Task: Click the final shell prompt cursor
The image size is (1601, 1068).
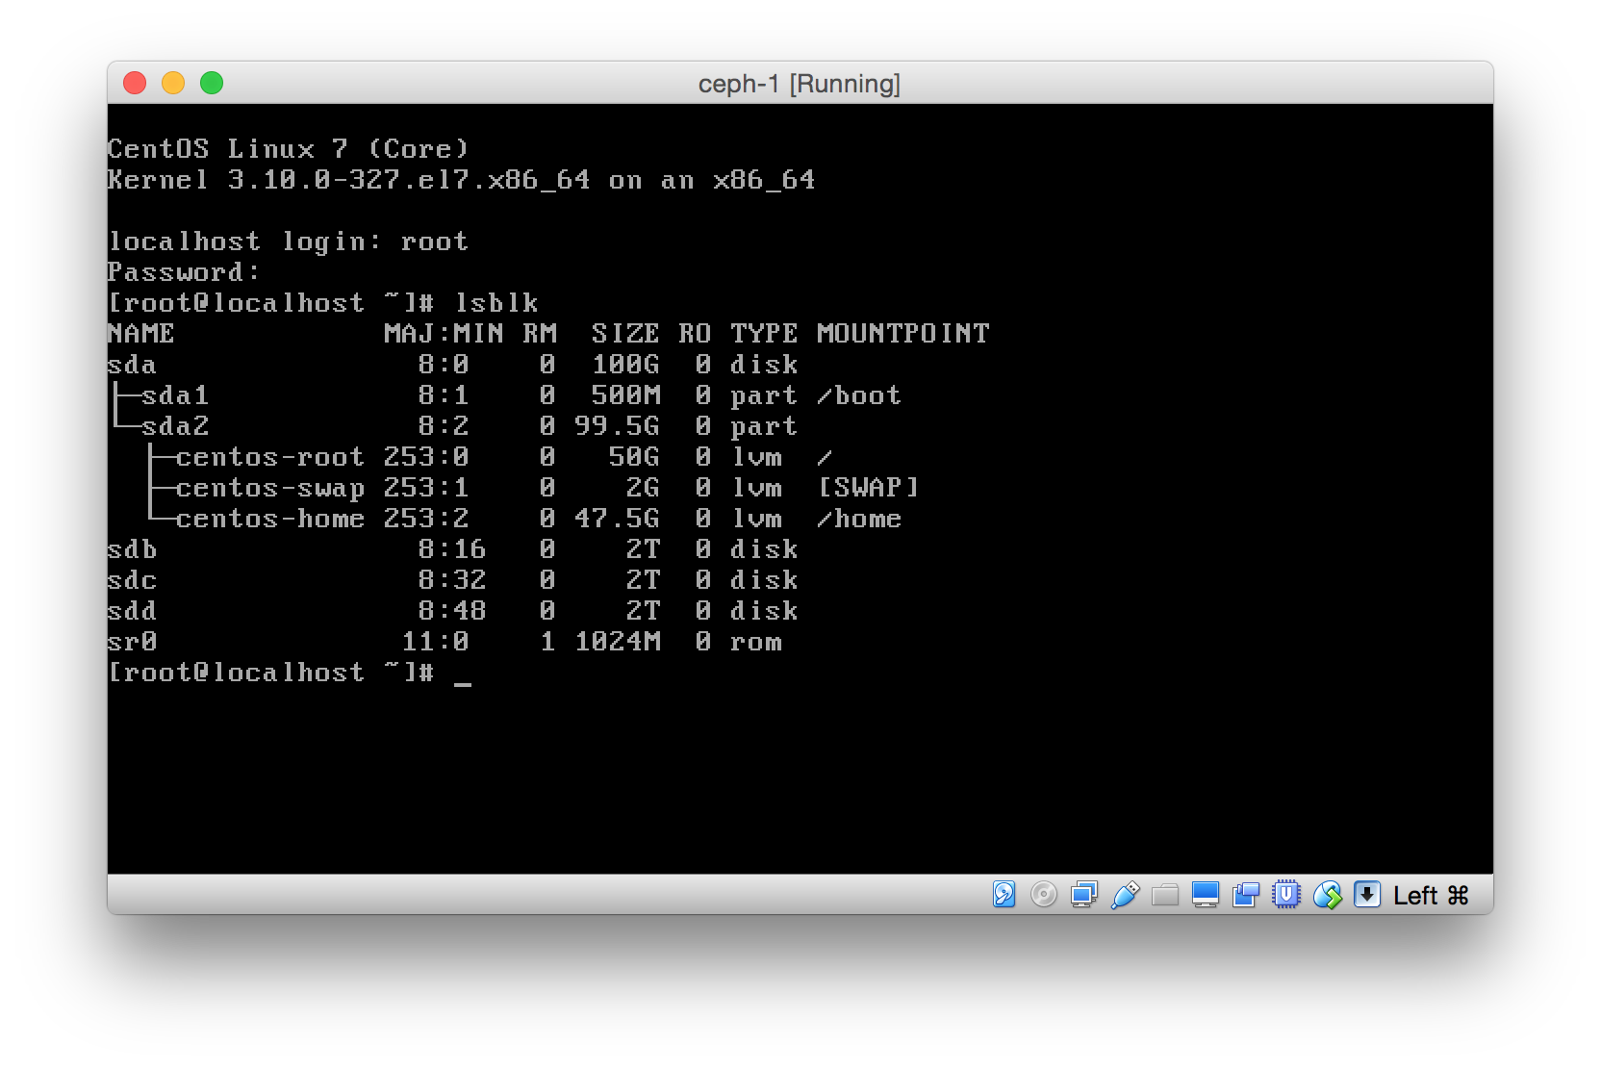Action: point(463,683)
